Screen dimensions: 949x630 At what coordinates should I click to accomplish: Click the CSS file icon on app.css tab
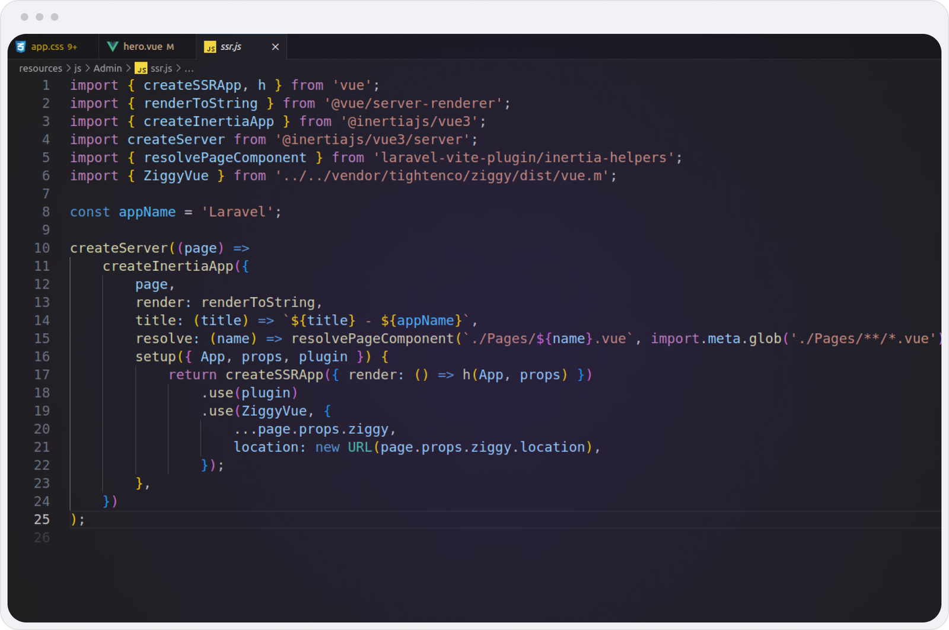point(21,47)
